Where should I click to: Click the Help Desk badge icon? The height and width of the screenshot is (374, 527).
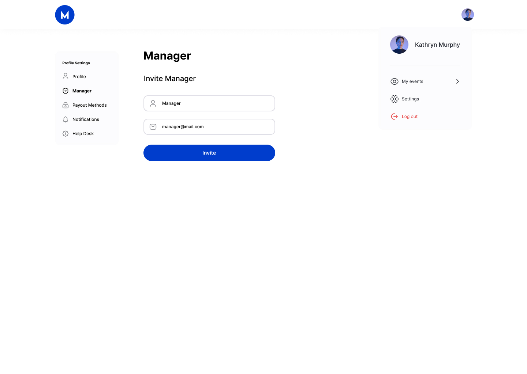66,134
